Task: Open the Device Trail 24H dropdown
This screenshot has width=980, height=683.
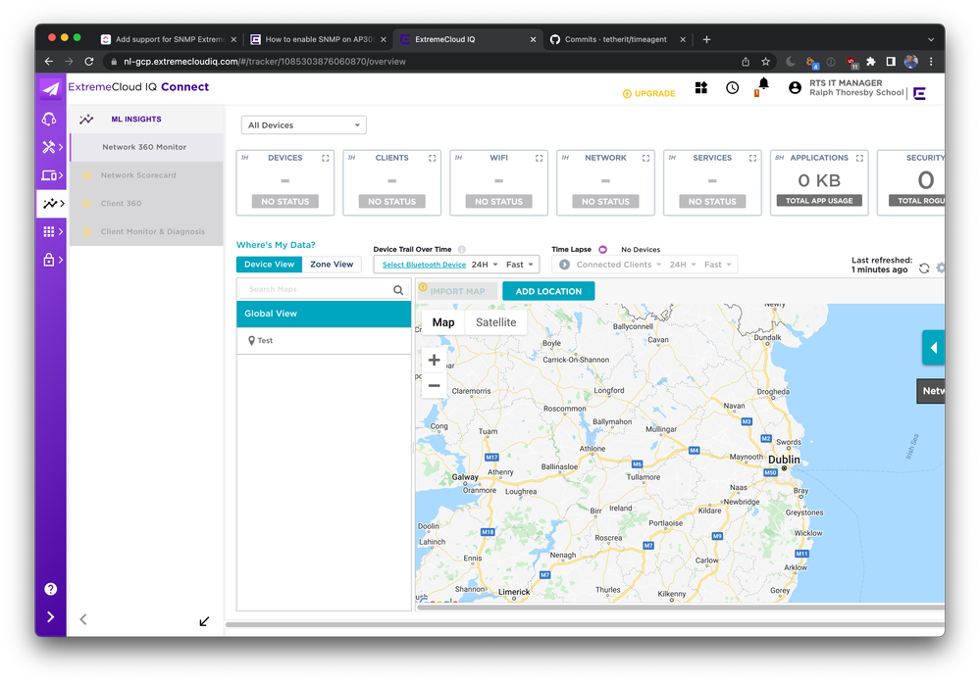Action: pyautogui.click(x=485, y=265)
